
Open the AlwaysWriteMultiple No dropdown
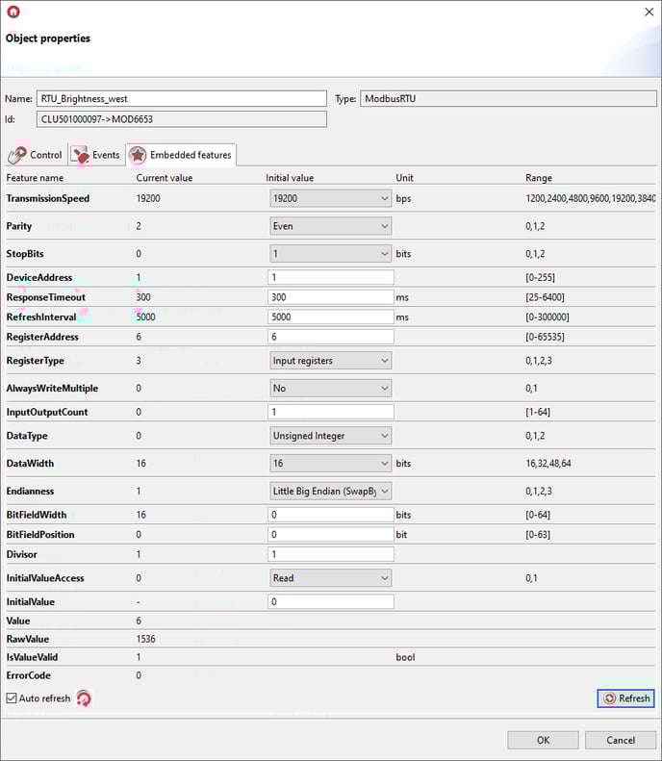tap(330, 389)
